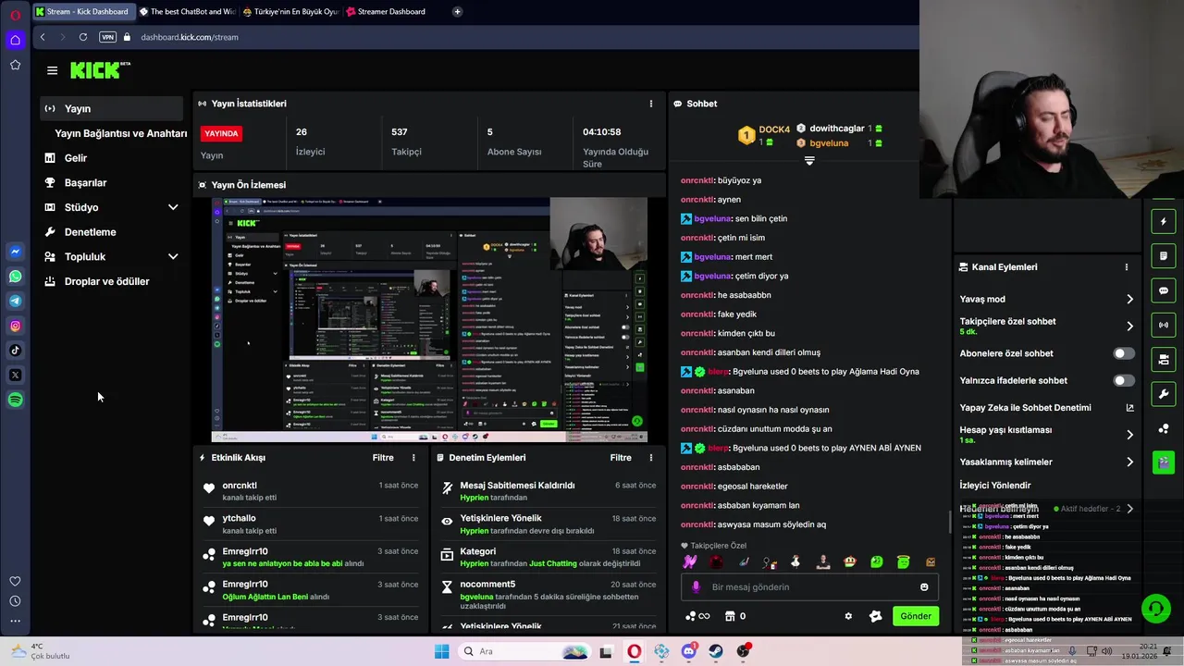Open Denetleme in left navigation

[111, 232]
